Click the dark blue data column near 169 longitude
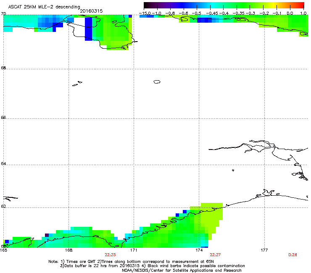This screenshot has height=273, width=311. tap(88, 29)
